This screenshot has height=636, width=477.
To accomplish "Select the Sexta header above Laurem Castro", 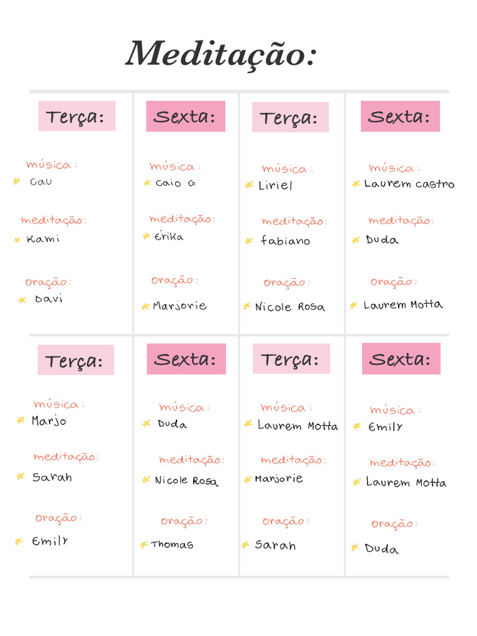I will click(400, 116).
